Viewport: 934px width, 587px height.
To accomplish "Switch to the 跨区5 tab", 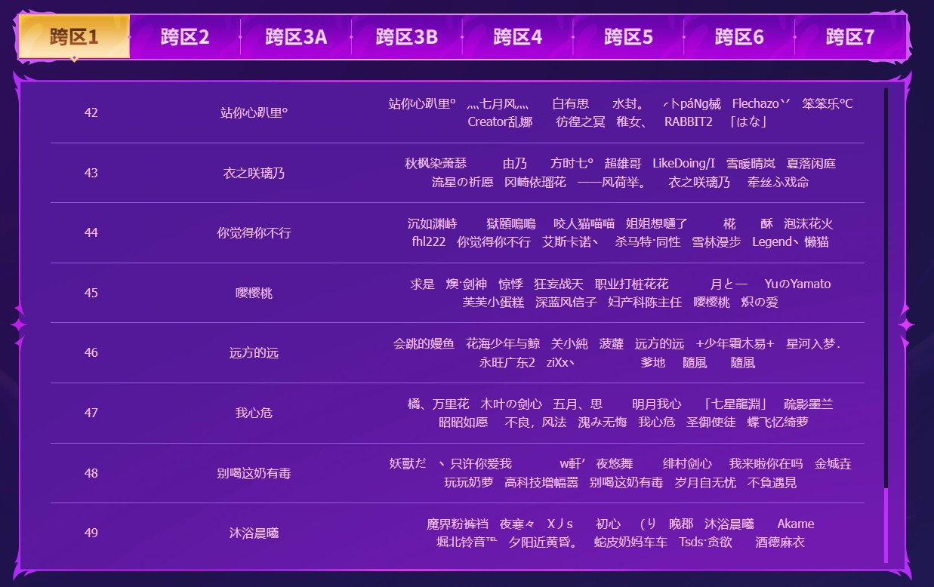I will [x=630, y=35].
